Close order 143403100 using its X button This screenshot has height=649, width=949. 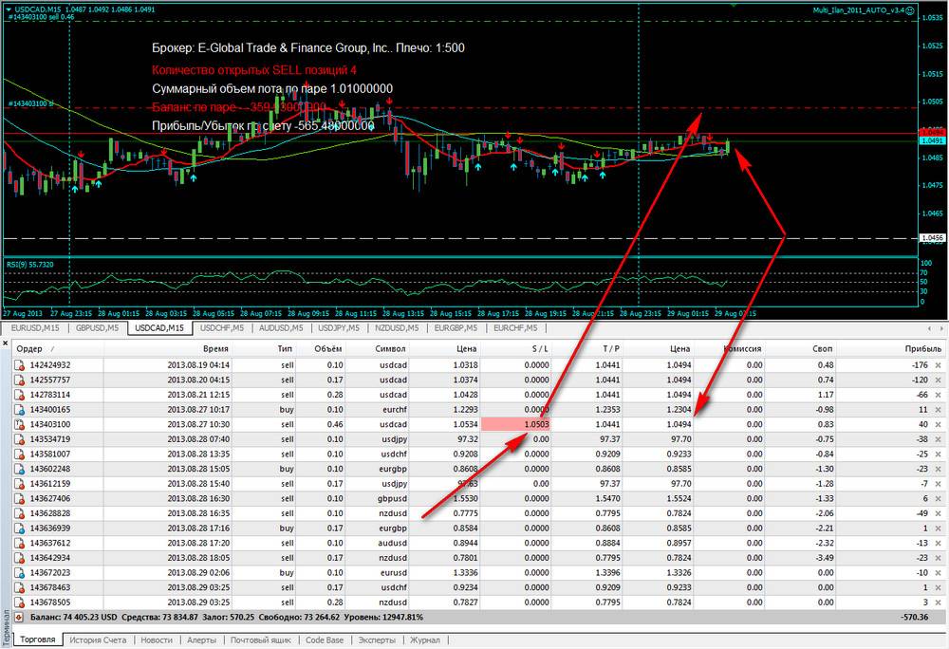(938, 424)
